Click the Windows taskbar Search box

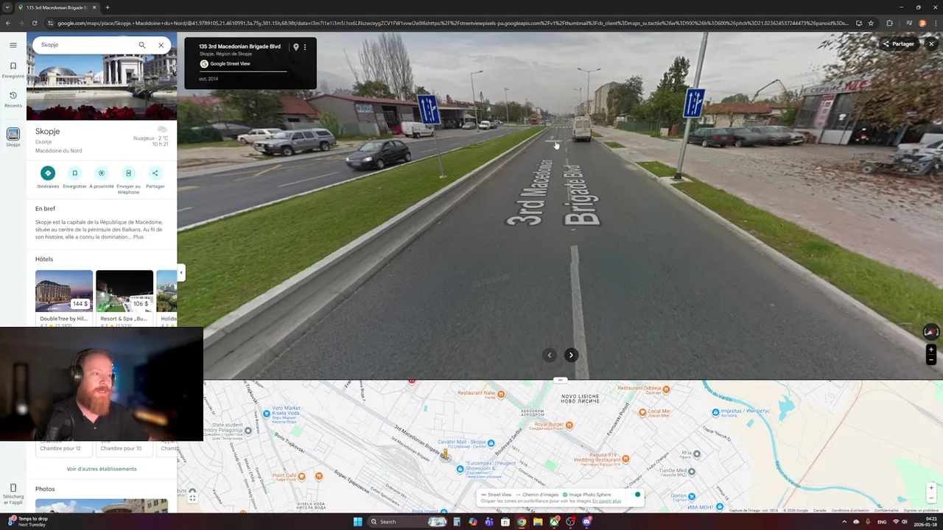coord(409,521)
